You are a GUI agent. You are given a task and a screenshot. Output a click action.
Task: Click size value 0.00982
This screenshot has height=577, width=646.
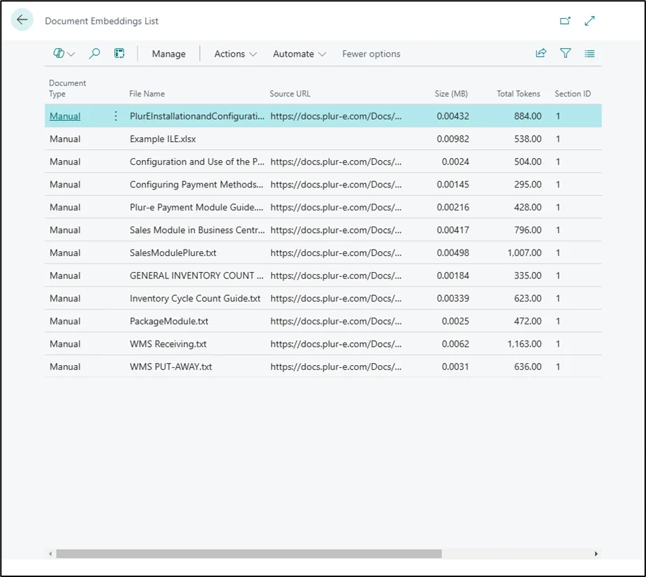[453, 138]
